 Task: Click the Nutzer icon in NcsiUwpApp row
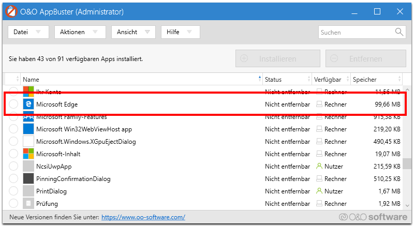click(319, 166)
